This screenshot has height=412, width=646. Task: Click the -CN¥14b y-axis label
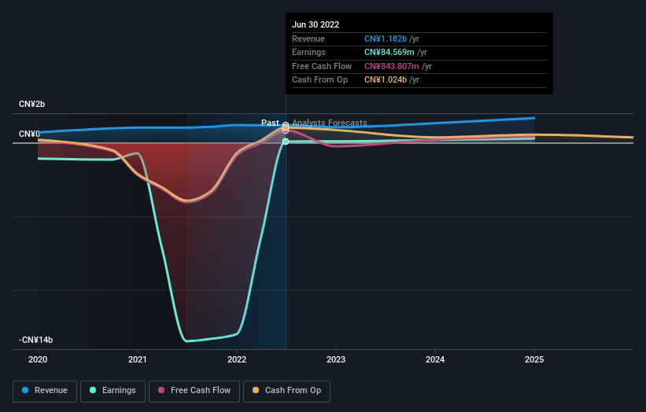coord(36,340)
